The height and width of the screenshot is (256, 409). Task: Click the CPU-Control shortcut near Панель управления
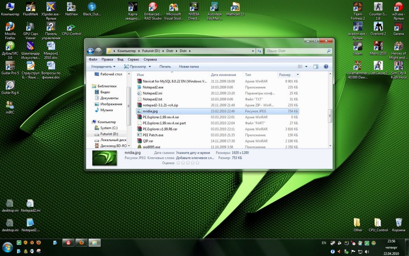[71, 30]
